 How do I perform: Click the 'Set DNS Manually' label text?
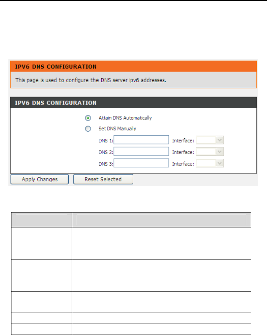(117, 129)
